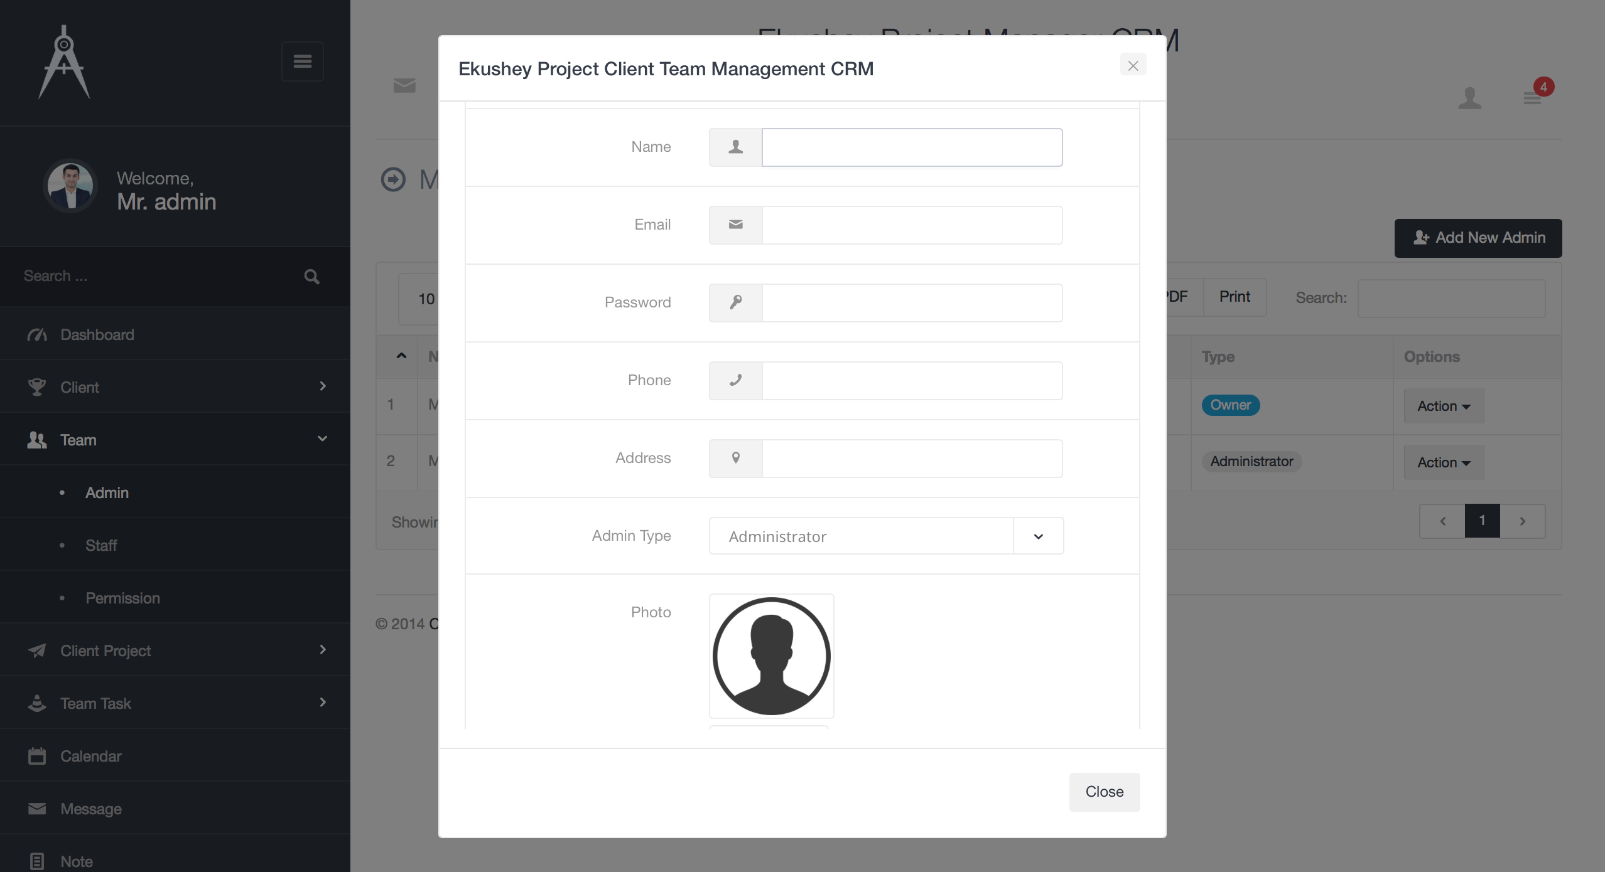
Task: Click the Add New Admin button
Action: pyautogui.click(x=1478, y=238)
